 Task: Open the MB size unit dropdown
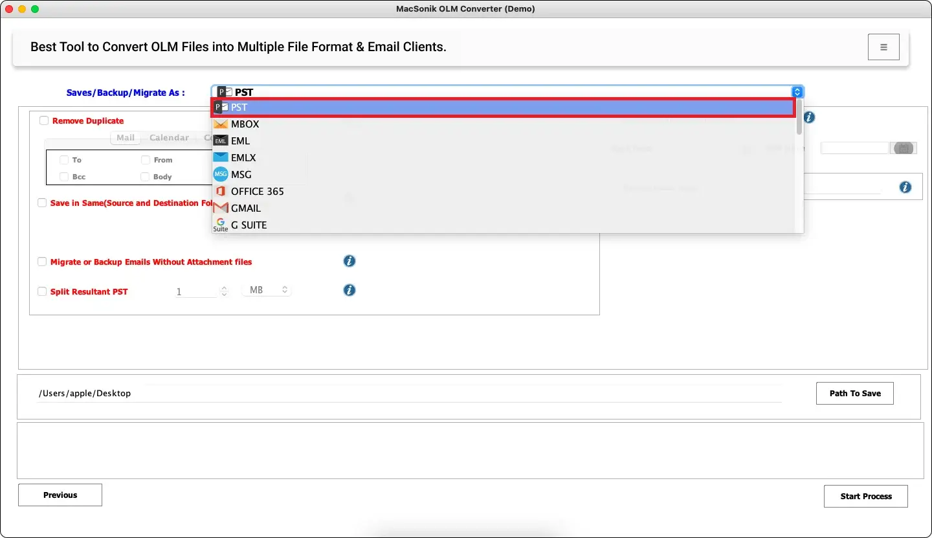pyautogui.click(x=267, y=290)
